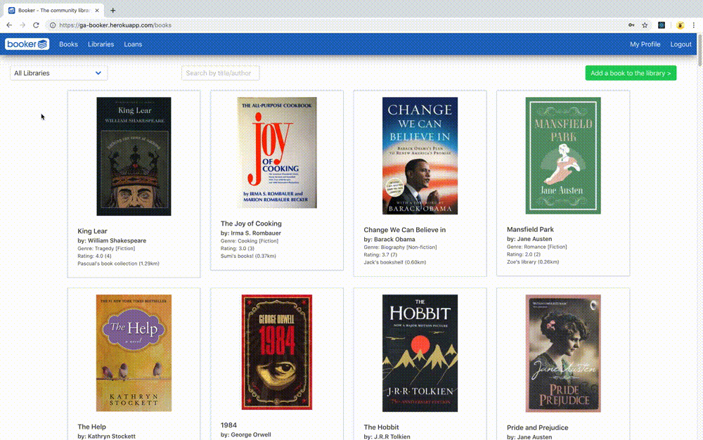Select the Booker community library tab
703x440 pixels.
tap(54, 11)
